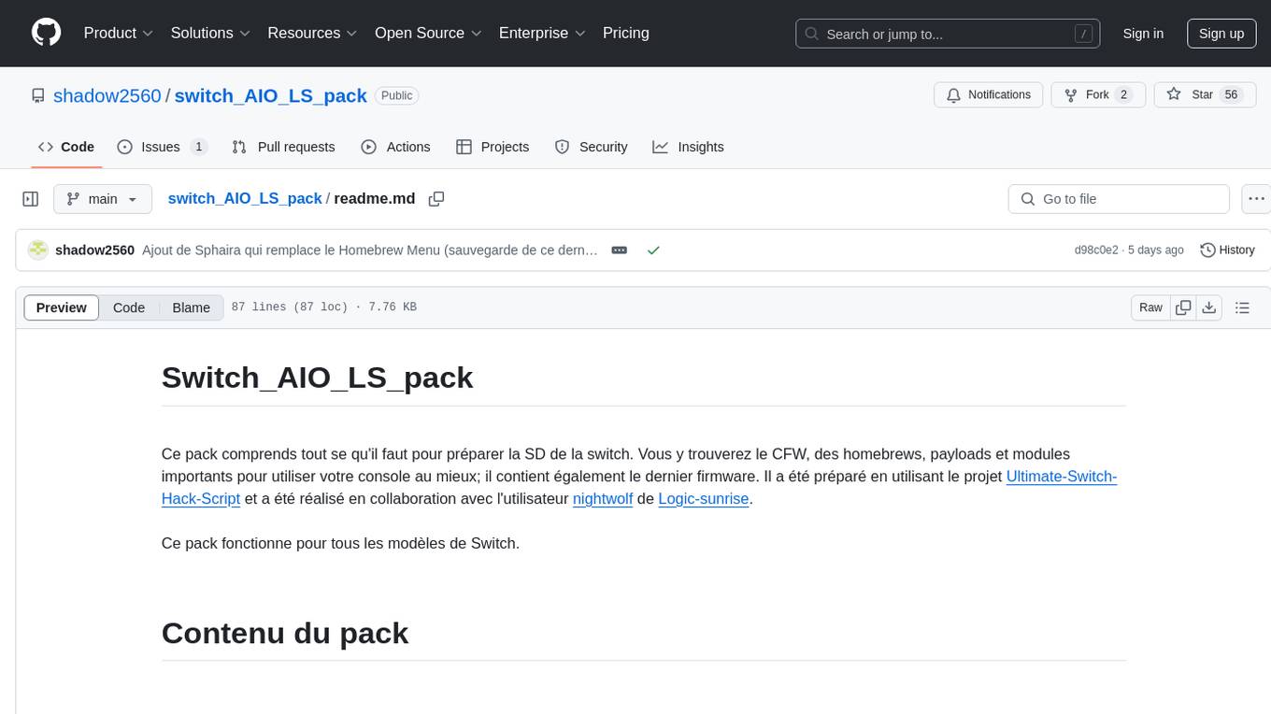This screenshot has height=714, width=1271.
Task: Select the Code view
Action: pos(129,307)
